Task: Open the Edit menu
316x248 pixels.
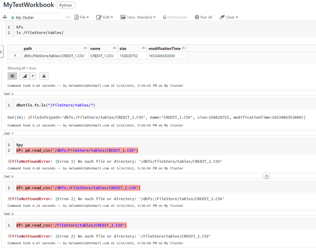Action: click(x=104, y=17)
